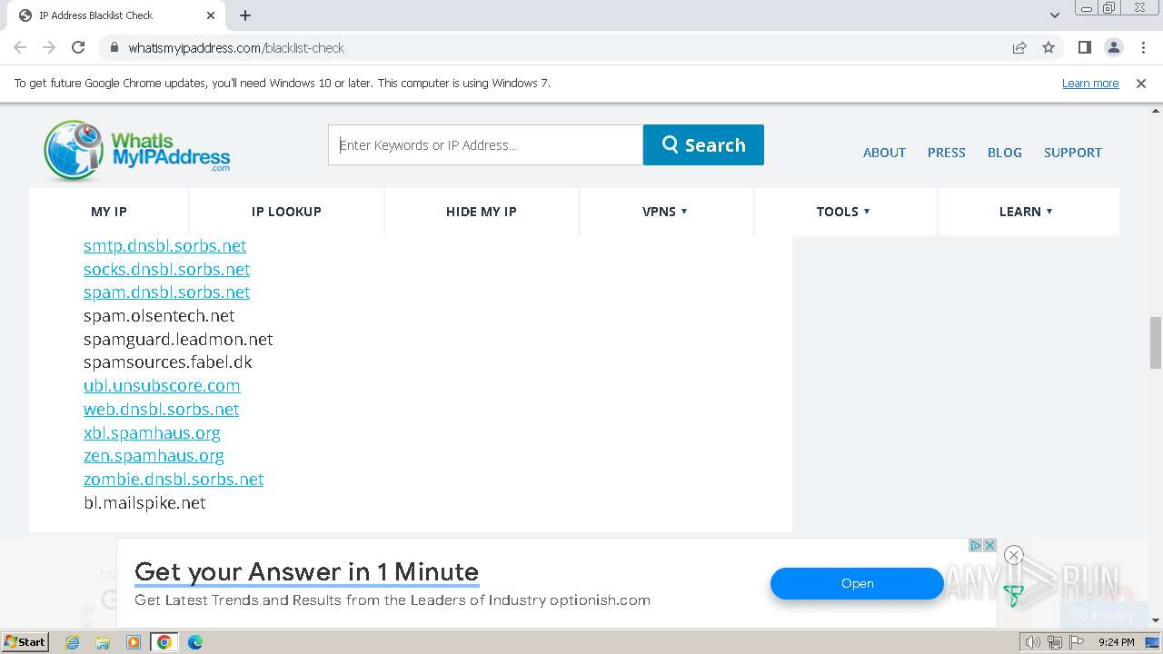This screenshot has height=654, width=1163.
Task: Open the tab search chevron
Action: (1055, 15)
